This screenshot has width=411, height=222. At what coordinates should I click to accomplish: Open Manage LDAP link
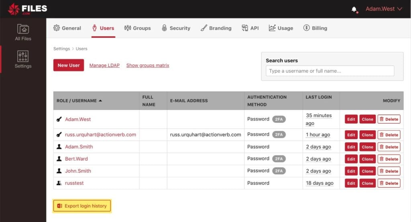[104, 65]
